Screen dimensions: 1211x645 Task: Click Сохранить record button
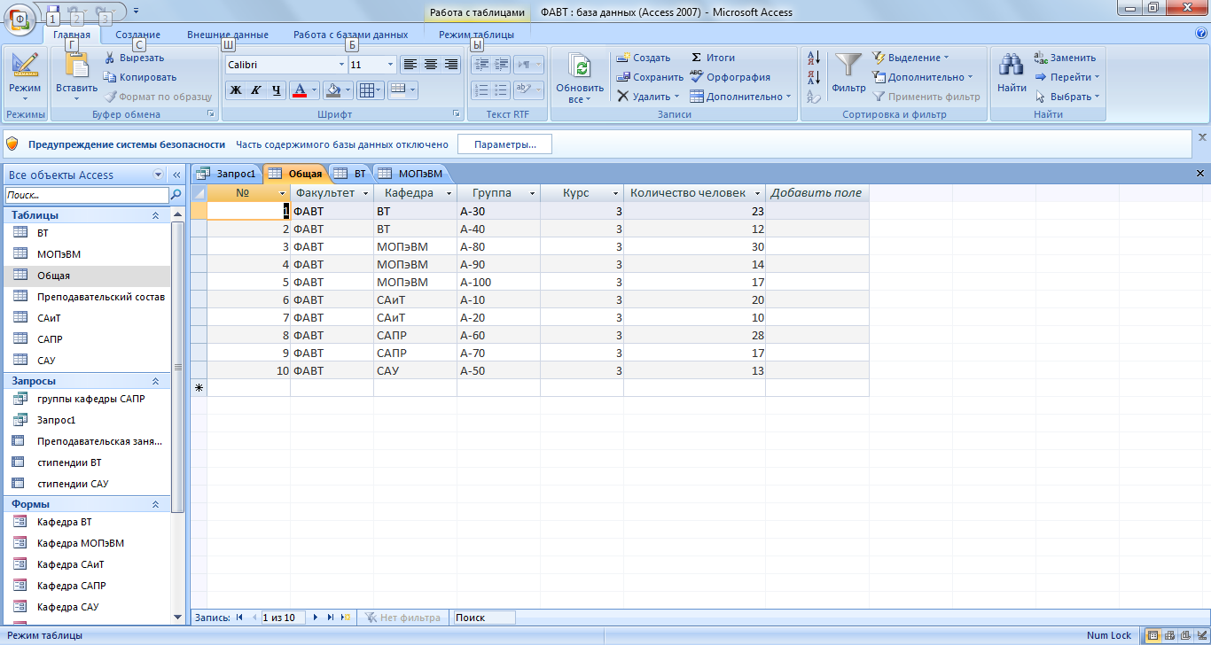650,77
